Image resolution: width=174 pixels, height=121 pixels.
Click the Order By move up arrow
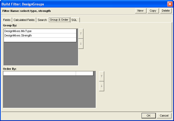coord(101,76)
